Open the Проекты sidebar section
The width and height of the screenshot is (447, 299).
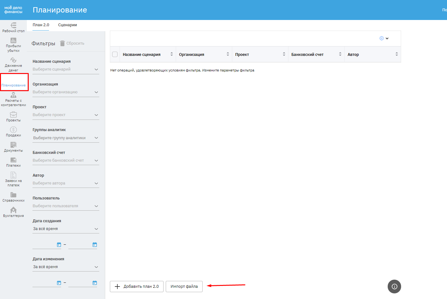[x=13, y=117]
